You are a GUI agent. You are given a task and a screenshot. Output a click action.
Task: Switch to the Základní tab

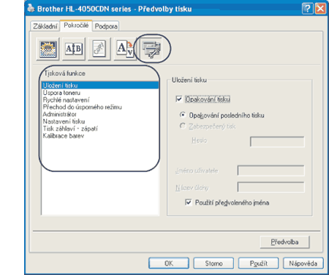coord(45,26)
